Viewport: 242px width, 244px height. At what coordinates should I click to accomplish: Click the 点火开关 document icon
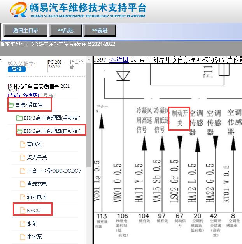[x=23, y=158]
